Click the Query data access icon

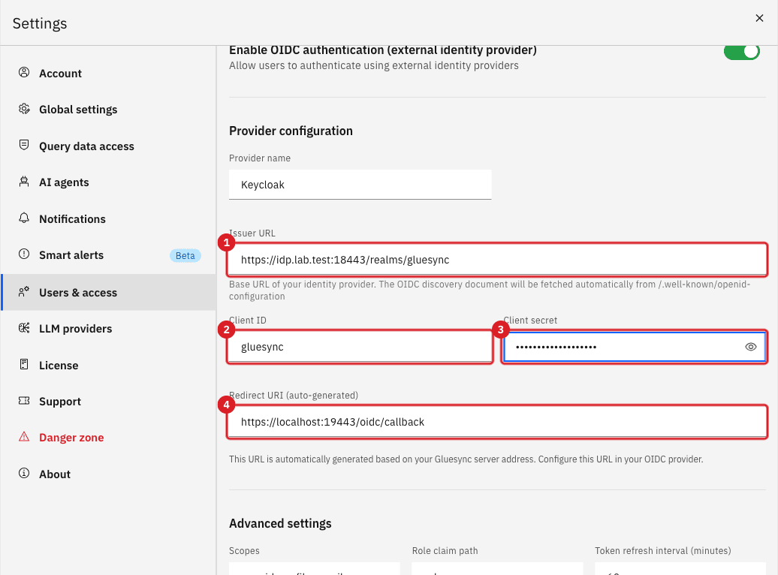coord(24,145)
